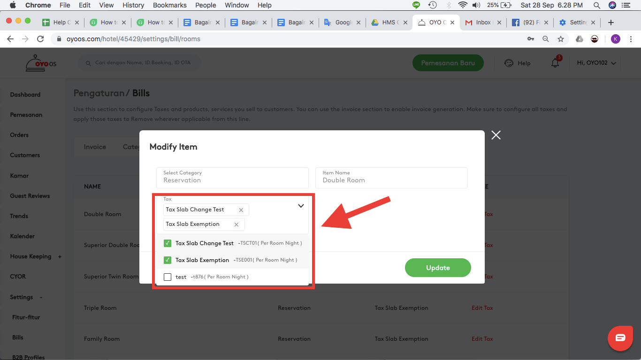This screenshot has height=360, width=641.
Task: Open Help in the header
Action: coord(518,63)
